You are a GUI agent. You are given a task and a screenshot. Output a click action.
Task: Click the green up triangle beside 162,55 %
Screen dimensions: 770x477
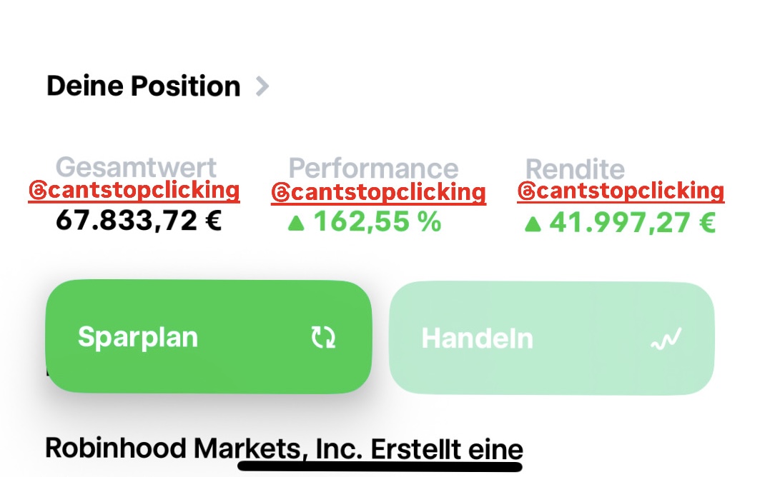[296, 224]
